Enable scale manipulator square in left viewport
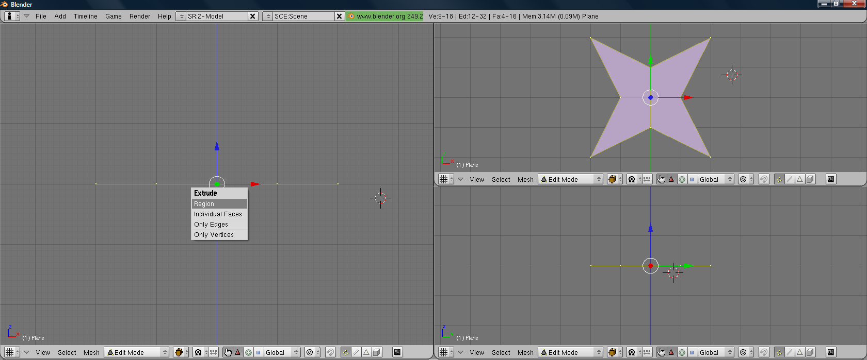The width and height of the screenshot is (867, 360). coord(259,352)
